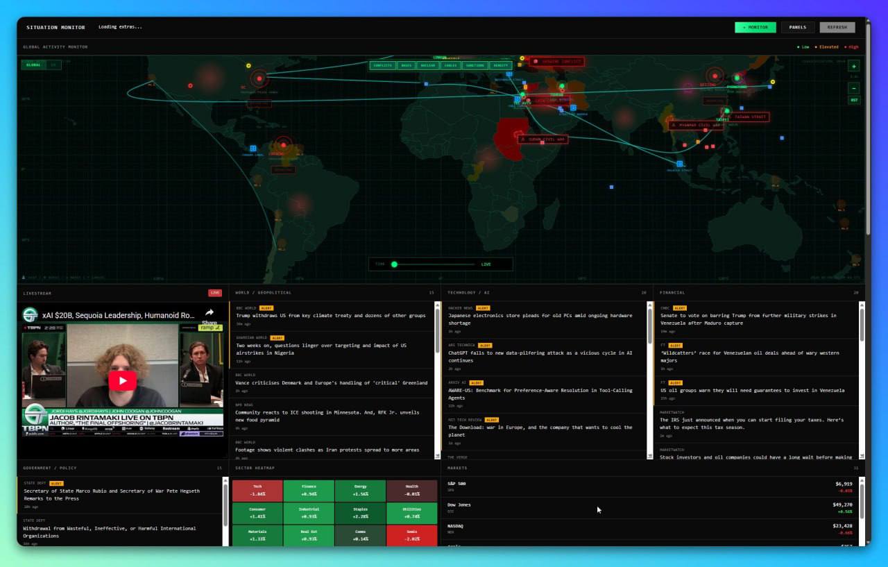This screenshot has height=567, width=888.
Task: Click the Refresh button
Action: (837, 28)
